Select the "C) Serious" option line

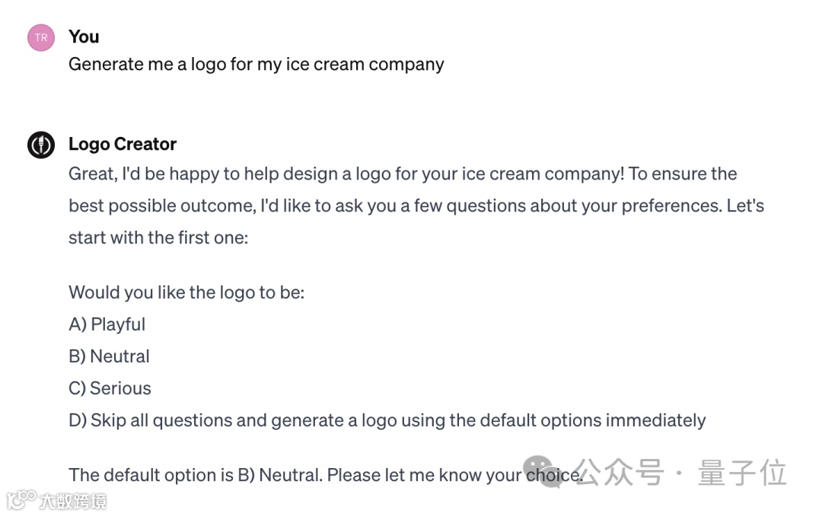click(x=110, y=388)
